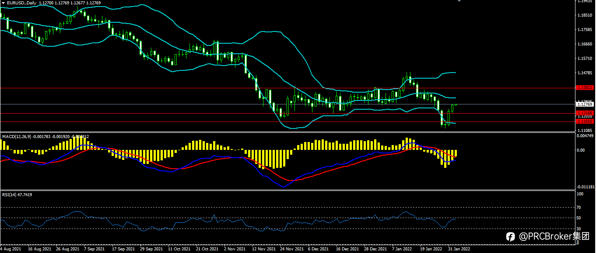The width and height of the screenshot is (596, 253).
Task: Click the RSI scale value 100
Action: point(581,194)
